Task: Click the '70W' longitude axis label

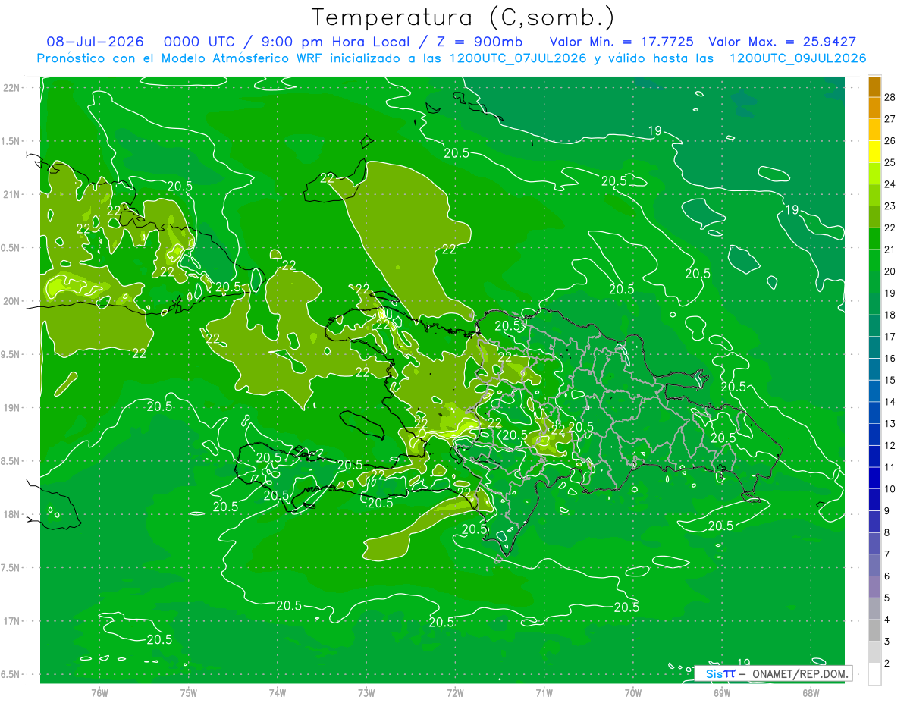Action: pyautogui.click(x=633, y=693)
